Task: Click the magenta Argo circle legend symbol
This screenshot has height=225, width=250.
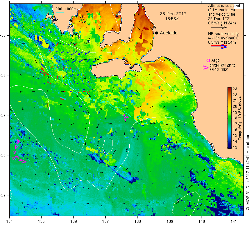Action: (x=208, y=60)
